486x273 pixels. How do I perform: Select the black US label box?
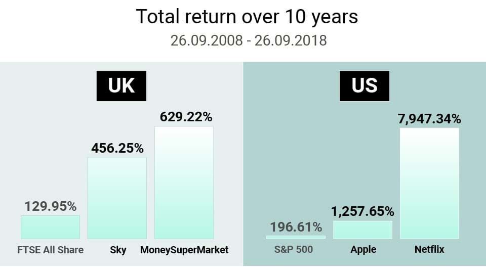point(364,86)
